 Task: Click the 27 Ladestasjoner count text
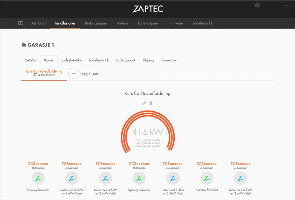(x=44, y=75)
